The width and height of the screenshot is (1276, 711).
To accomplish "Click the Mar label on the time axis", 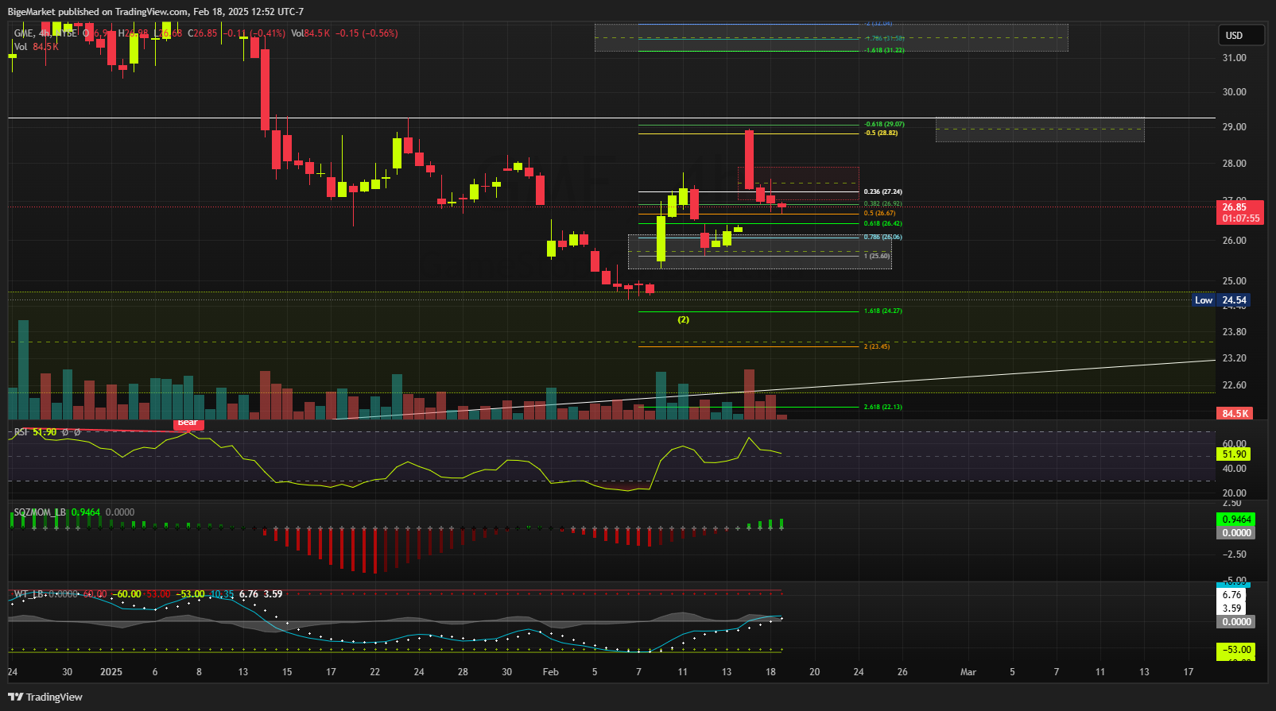I will point(968,672).
